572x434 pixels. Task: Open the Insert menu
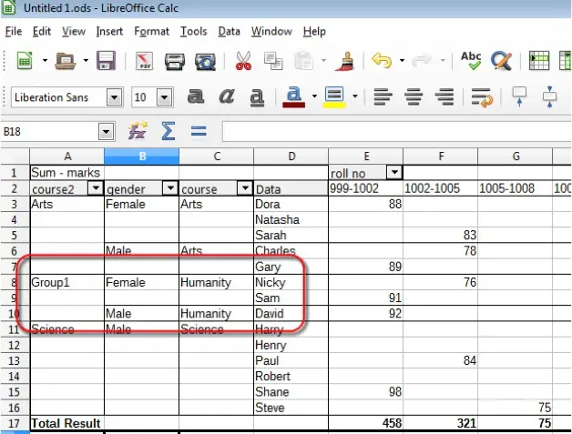click(x=109, y=31)
